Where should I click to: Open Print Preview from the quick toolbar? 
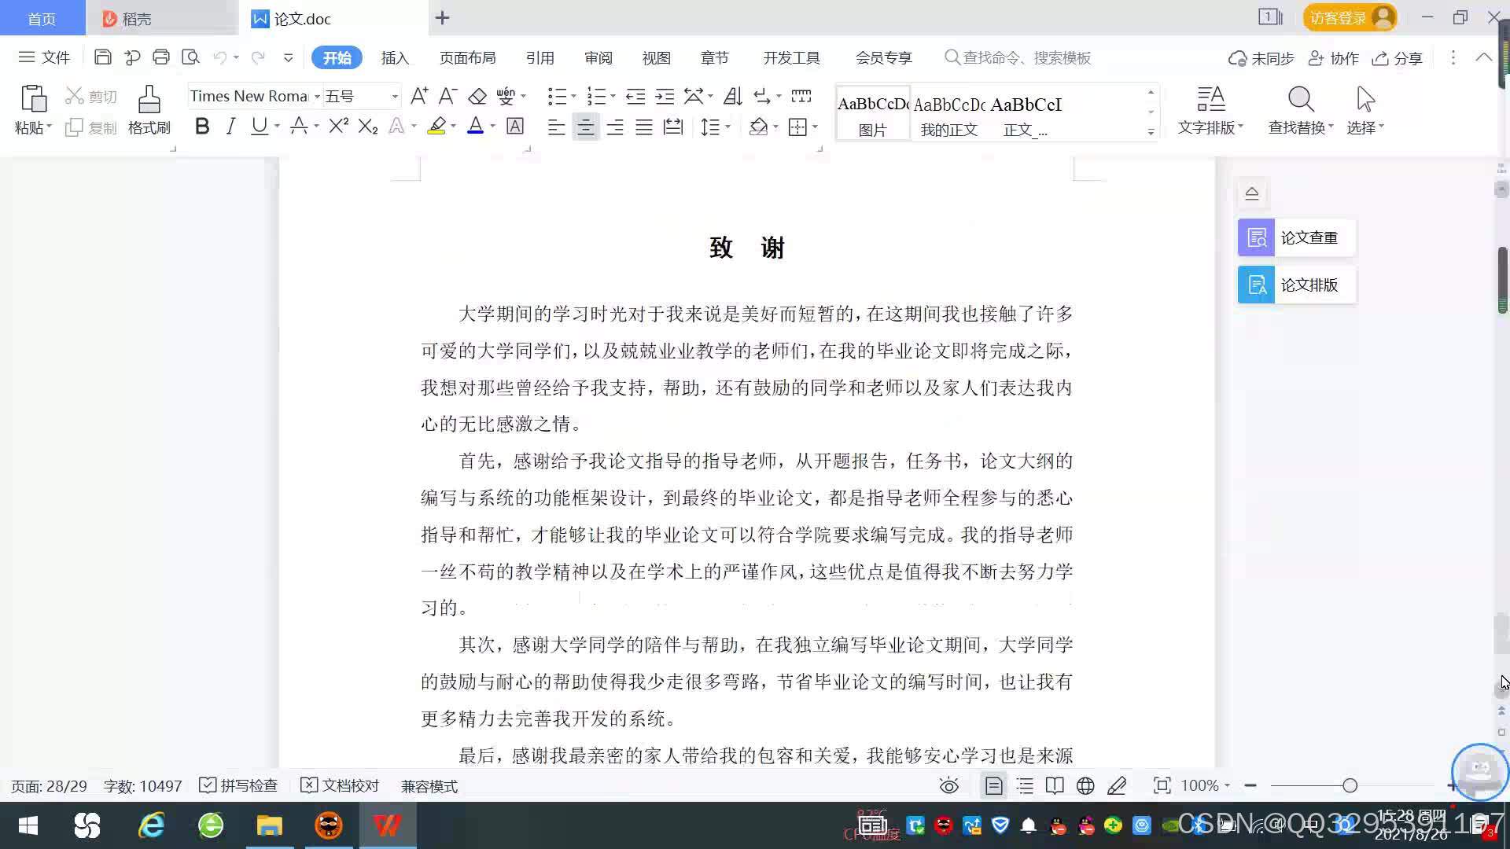tap(190, 57)
